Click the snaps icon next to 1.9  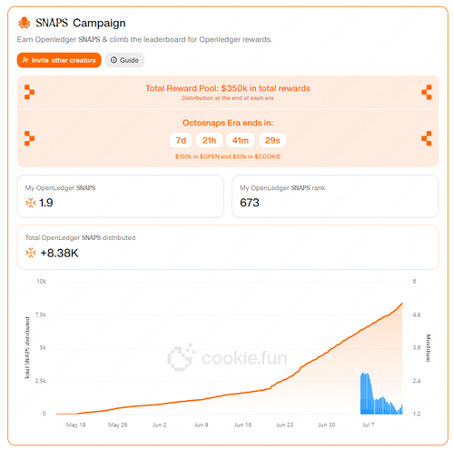[31, 203]
